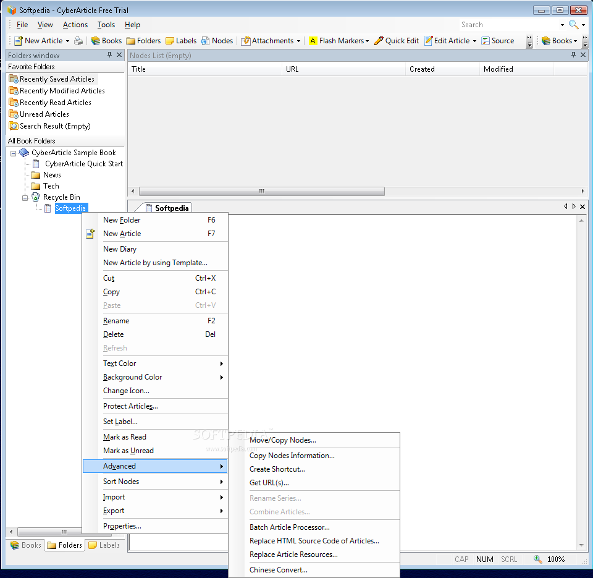
Task: Close the Softpedia article tab
Action: point(582,206)
